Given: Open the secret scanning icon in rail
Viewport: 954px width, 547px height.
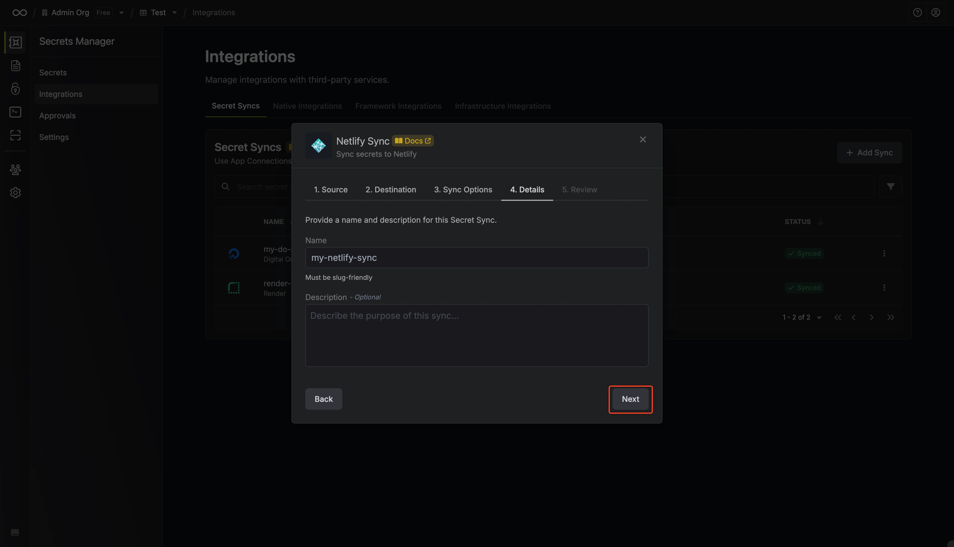Looking at the screenshot, I should pyautogui.click(x=15, y=135).
